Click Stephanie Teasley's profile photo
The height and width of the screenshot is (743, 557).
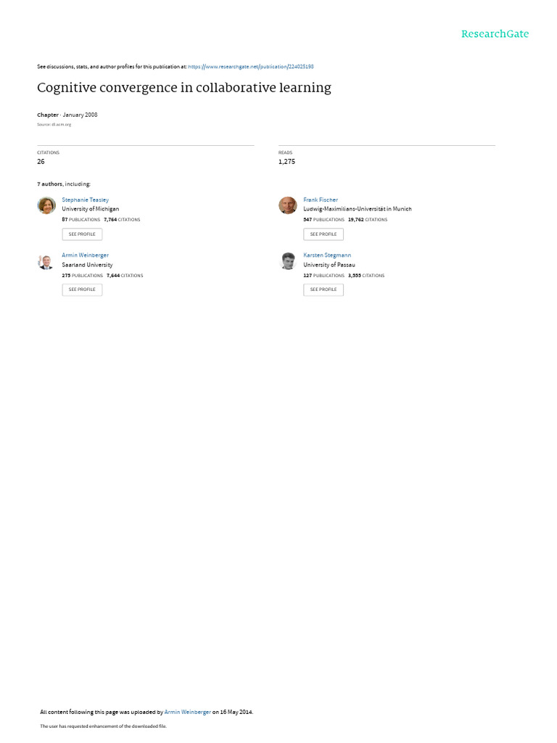(x=46, y=205)
